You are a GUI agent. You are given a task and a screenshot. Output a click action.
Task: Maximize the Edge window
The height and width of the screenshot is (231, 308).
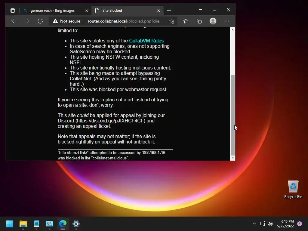[214, 9]
